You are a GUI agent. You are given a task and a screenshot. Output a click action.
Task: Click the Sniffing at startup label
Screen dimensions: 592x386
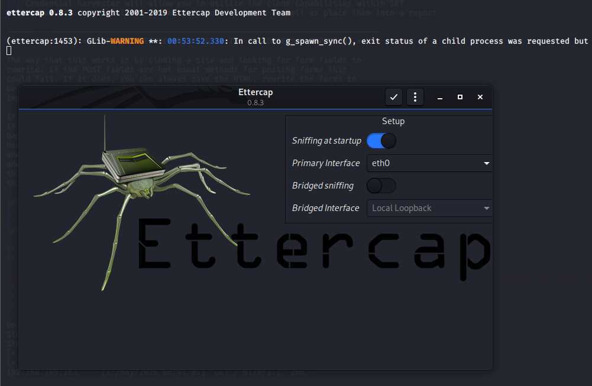pos(326,141)
